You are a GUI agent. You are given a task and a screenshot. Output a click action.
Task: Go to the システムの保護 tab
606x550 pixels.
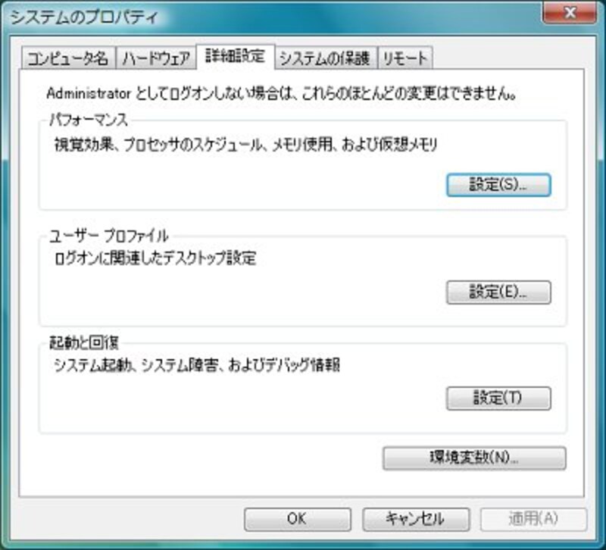click(326, 58)
